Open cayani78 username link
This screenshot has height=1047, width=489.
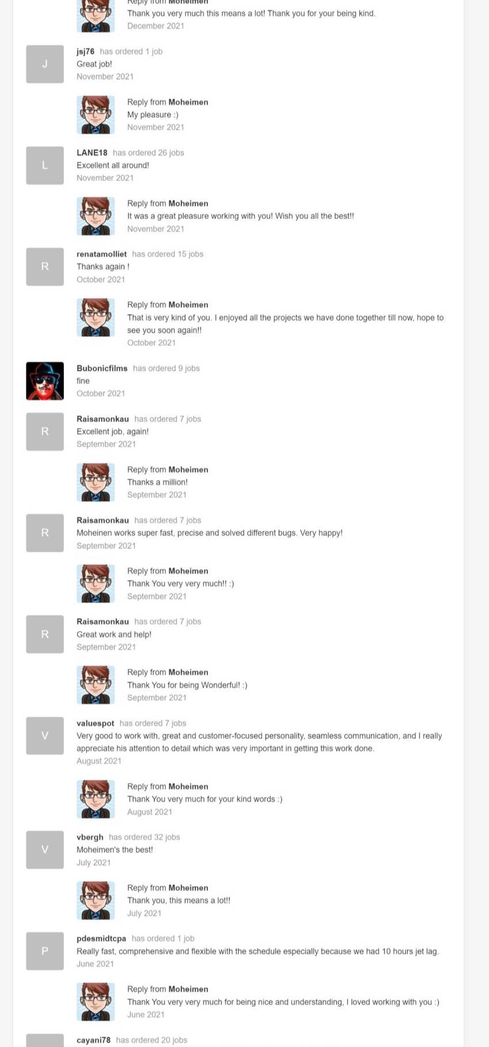93,1040
